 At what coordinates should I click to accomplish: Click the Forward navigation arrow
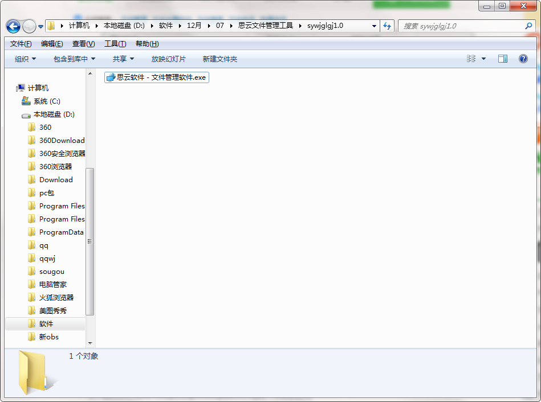(29, 26)
